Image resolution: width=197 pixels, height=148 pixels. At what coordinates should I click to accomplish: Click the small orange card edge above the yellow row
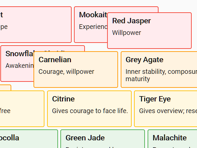[x=6, y=88]
